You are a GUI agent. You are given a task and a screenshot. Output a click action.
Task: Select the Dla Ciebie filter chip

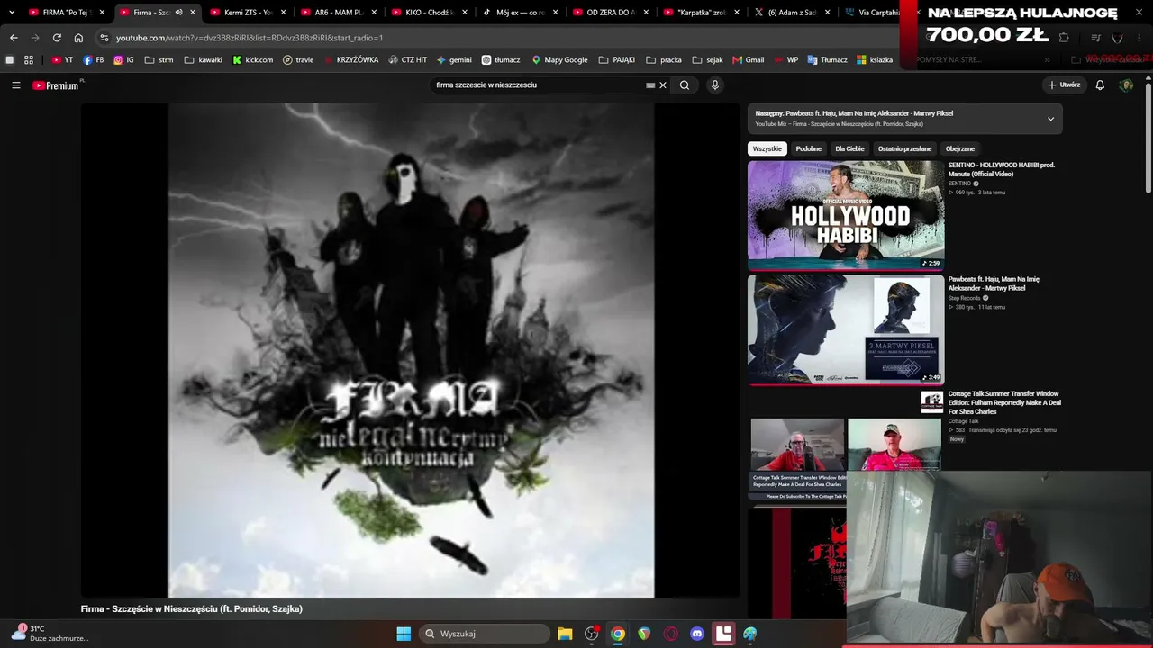pyautogui.click(x=849, y=148)
